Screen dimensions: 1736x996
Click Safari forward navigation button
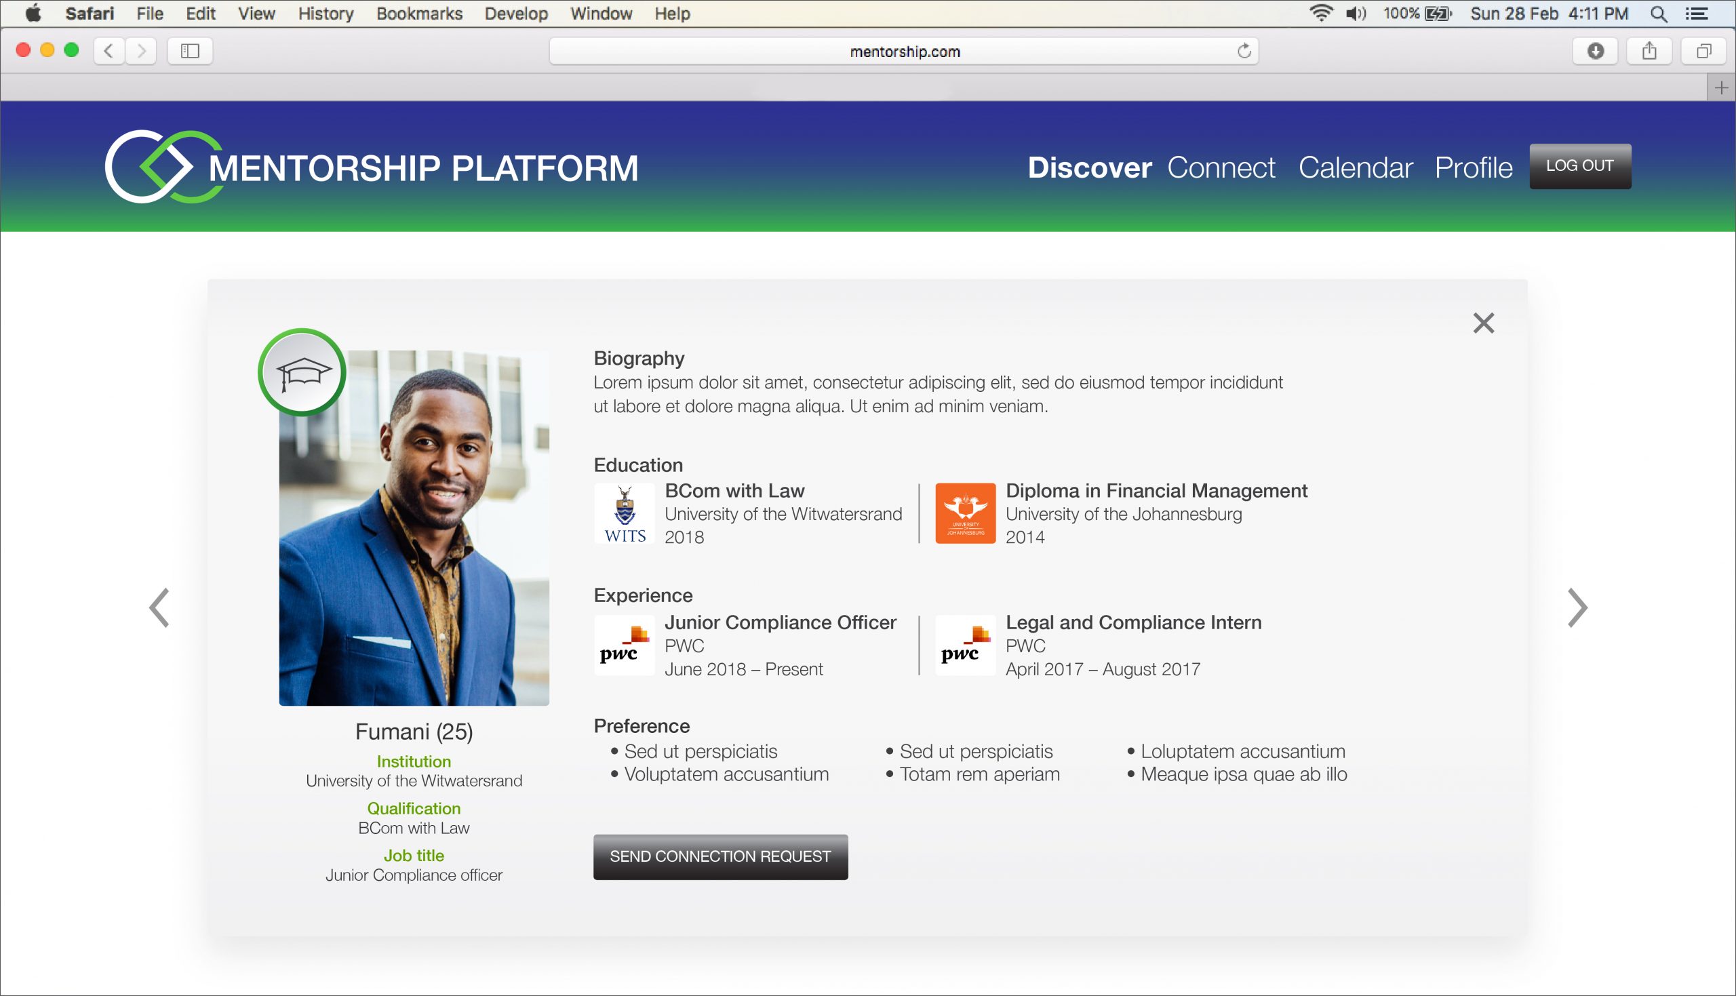click(x=141, y=51)
